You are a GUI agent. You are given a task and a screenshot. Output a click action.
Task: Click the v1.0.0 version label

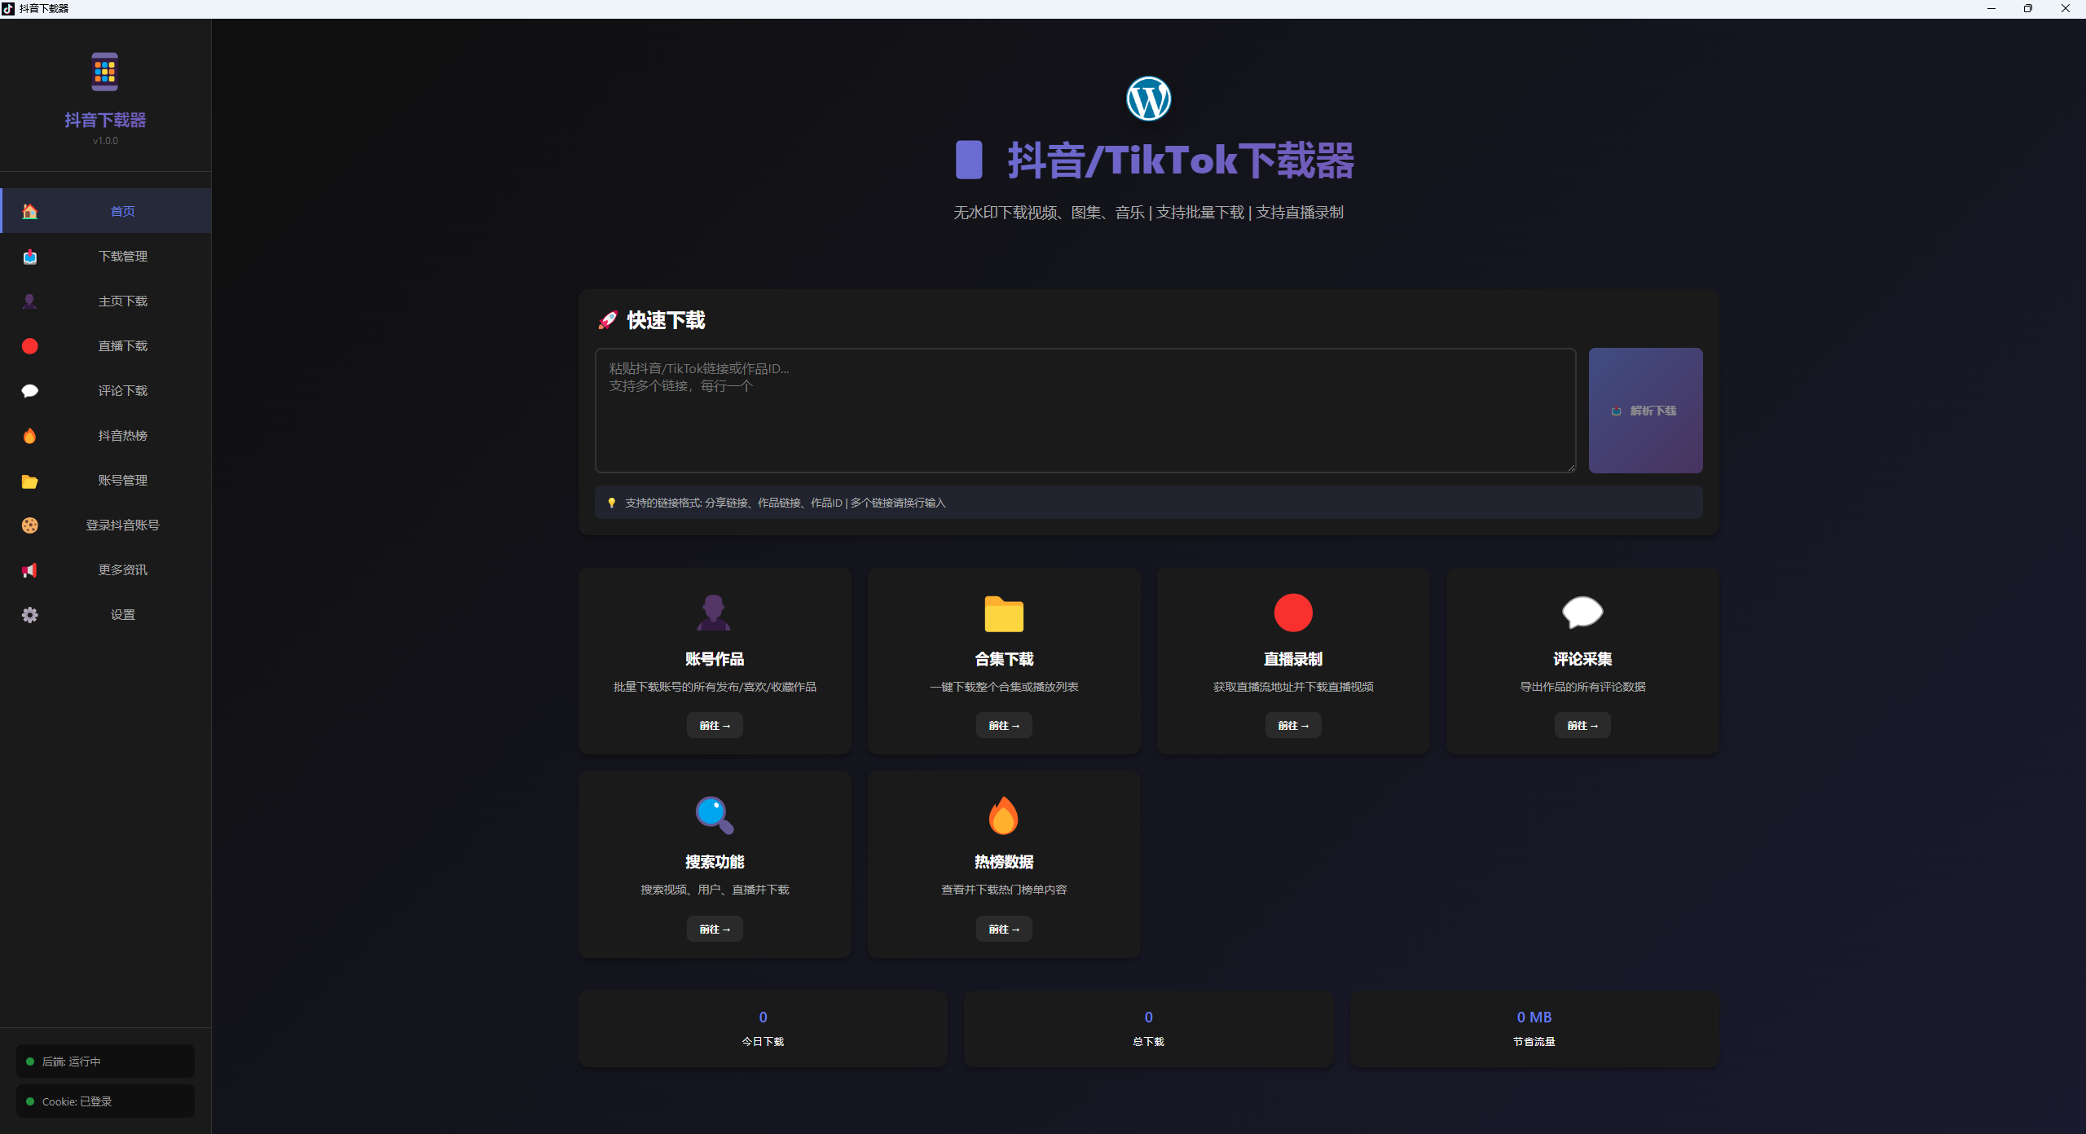point(105,141)
